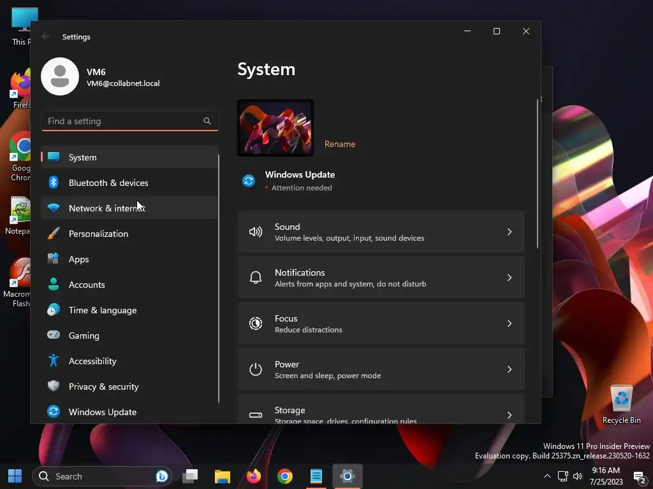Expand the Storage row chevron
653x489 pixels.
pos(510,415)
